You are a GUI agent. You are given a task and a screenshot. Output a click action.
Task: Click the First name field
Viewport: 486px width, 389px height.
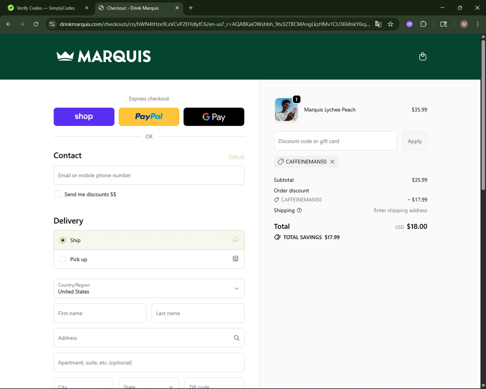pos(100,313)
